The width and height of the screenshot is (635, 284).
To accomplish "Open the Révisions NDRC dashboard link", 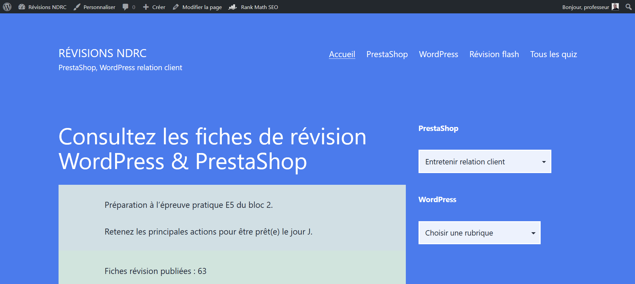I will (42, 7).
